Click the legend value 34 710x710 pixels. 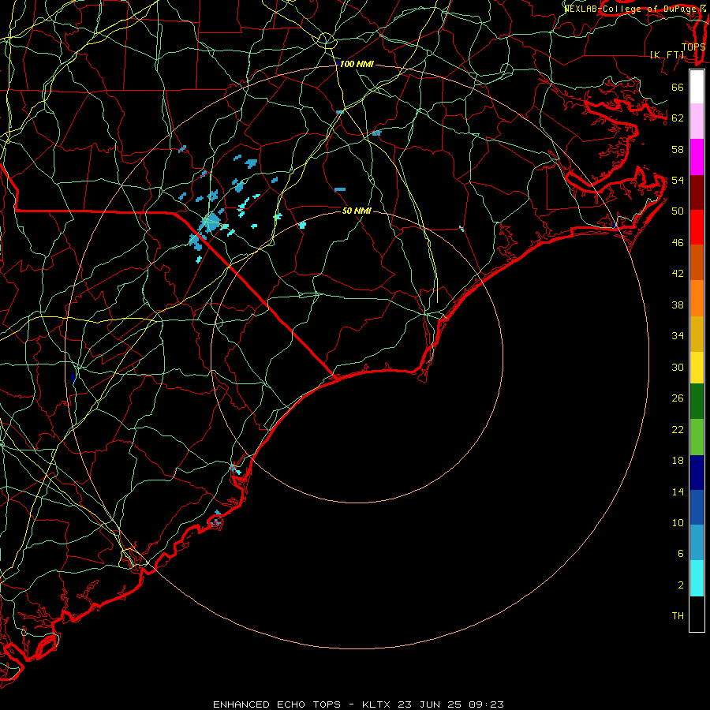[678, 336]
